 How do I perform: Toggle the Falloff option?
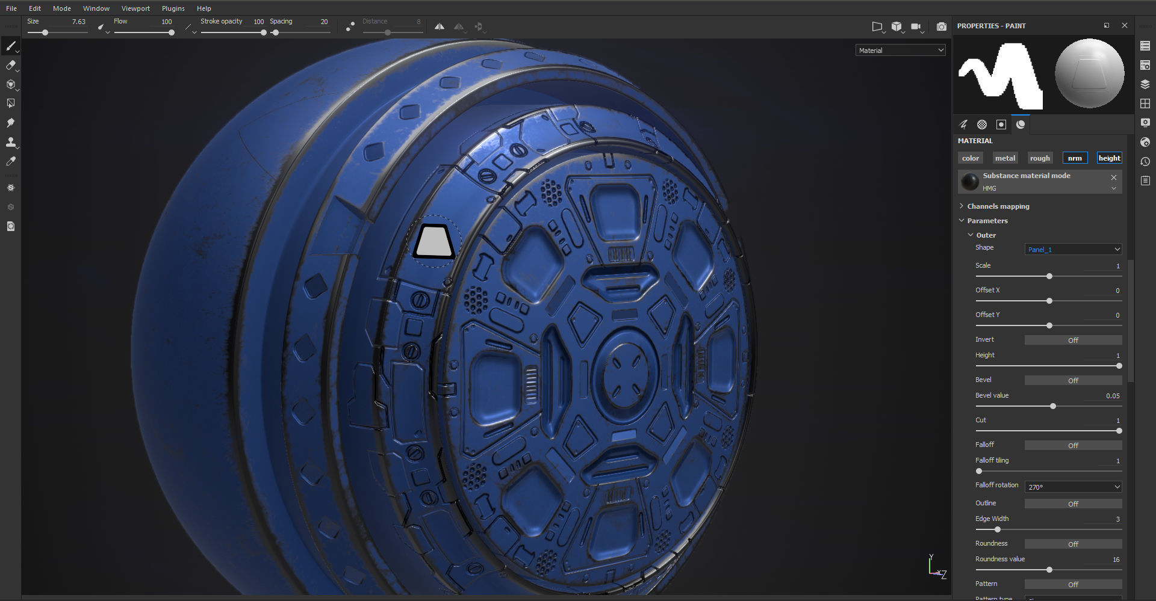(x=1073, y=445)
